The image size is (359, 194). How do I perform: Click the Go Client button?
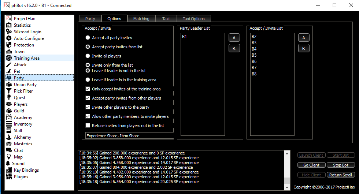point(311,165)
